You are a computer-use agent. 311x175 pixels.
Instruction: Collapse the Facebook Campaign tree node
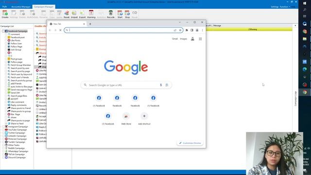point(1,31)
